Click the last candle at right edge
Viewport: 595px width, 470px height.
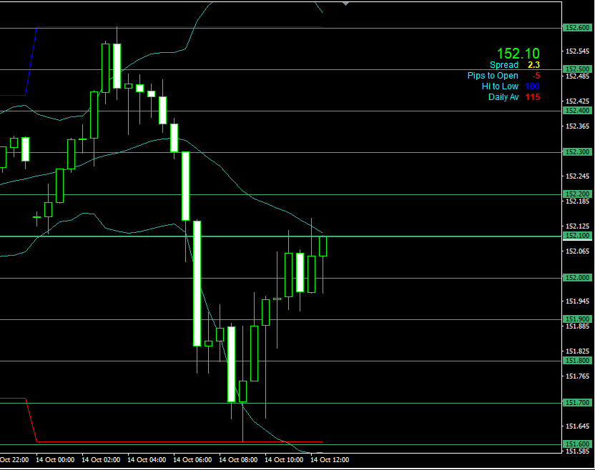(323, 246)
